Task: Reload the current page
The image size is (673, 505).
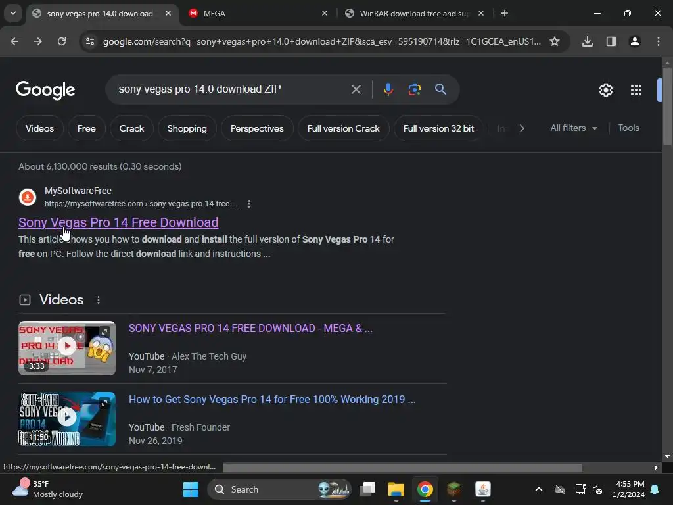Action: [62, 41]
